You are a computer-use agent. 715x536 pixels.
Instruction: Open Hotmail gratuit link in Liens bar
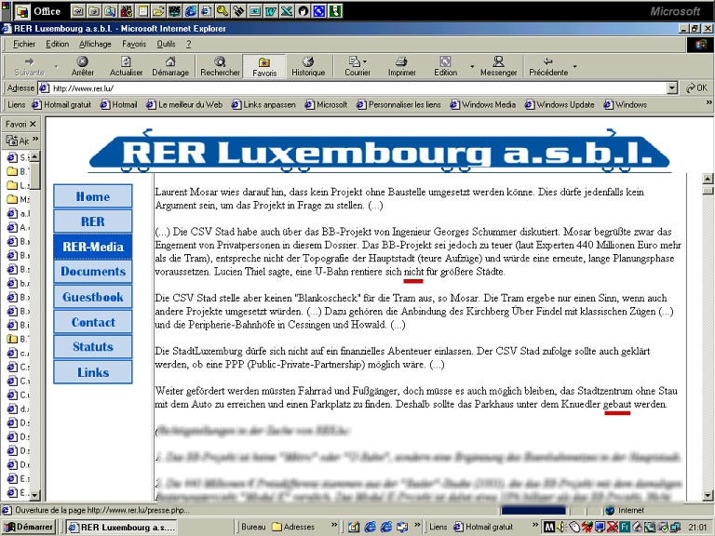coord(62,104)
